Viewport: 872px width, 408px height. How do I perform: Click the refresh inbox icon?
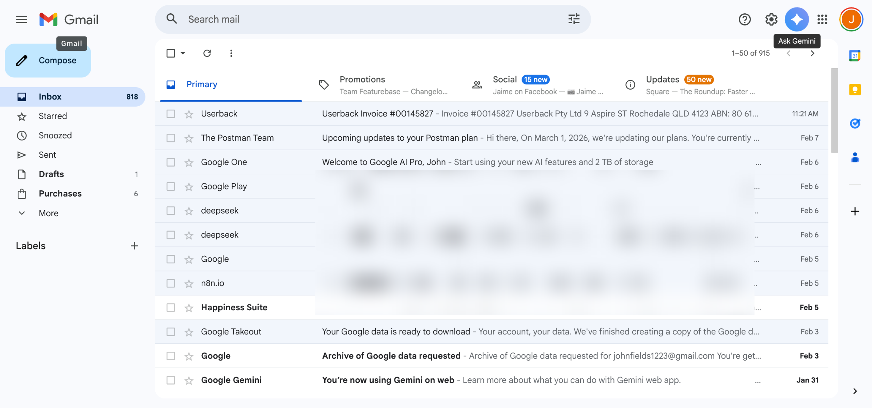(207, 53)
